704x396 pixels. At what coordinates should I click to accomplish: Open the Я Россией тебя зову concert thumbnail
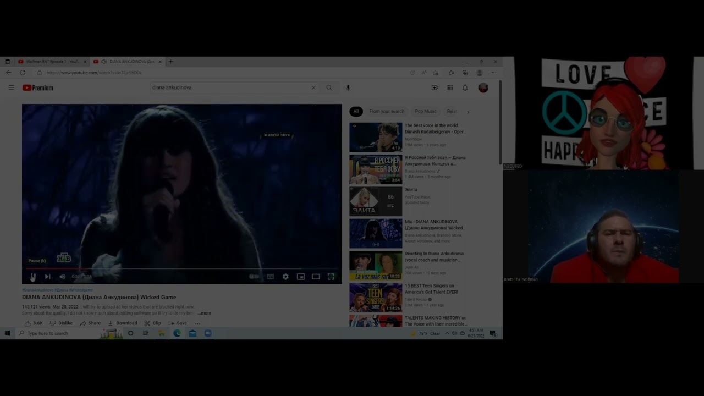376,169
